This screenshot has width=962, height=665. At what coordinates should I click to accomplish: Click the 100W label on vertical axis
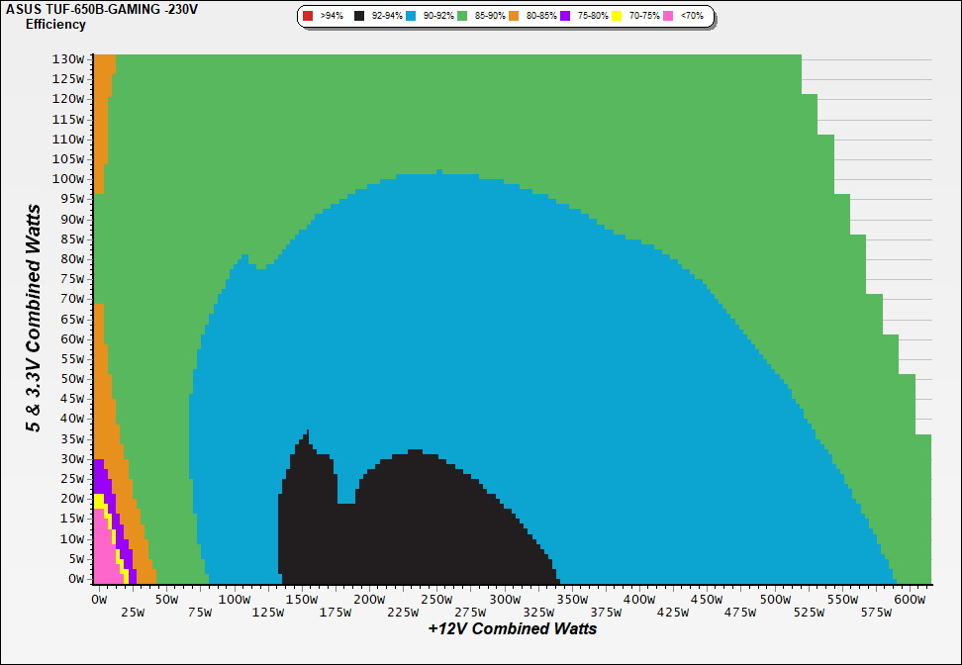tap(67, 179)
